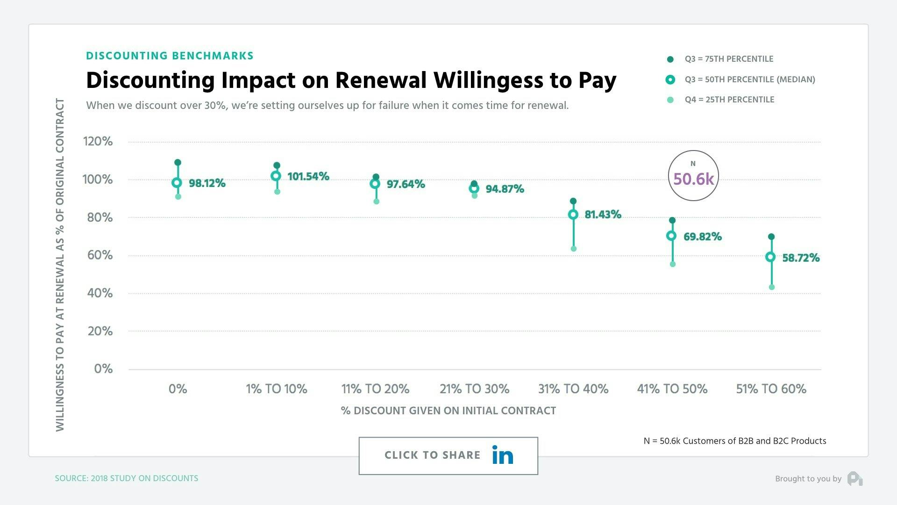The height and width of the screenshot is (505, 897).
Task: Toggle the 75th percentile series visibility
Action: (669, 59)
